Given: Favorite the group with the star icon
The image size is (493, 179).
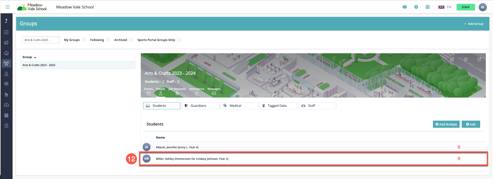Looking at the screenshot, I should click(466, 59).
